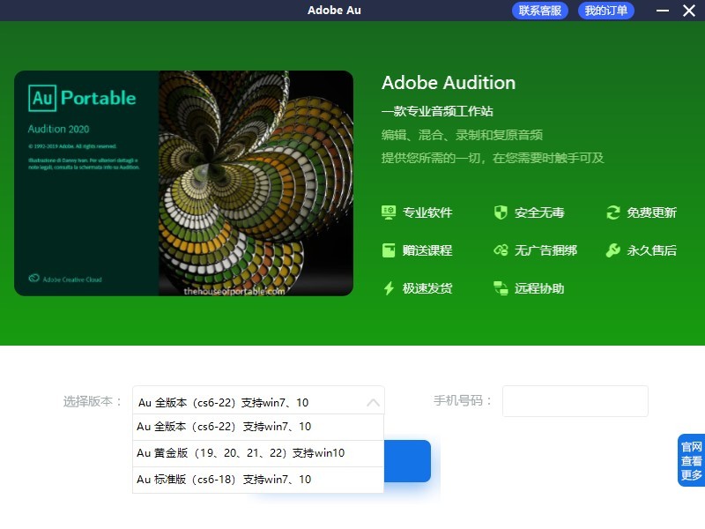Open the 联系客服 customer service button
Viewport: 705px width, 529px height.
click(540, 11)
